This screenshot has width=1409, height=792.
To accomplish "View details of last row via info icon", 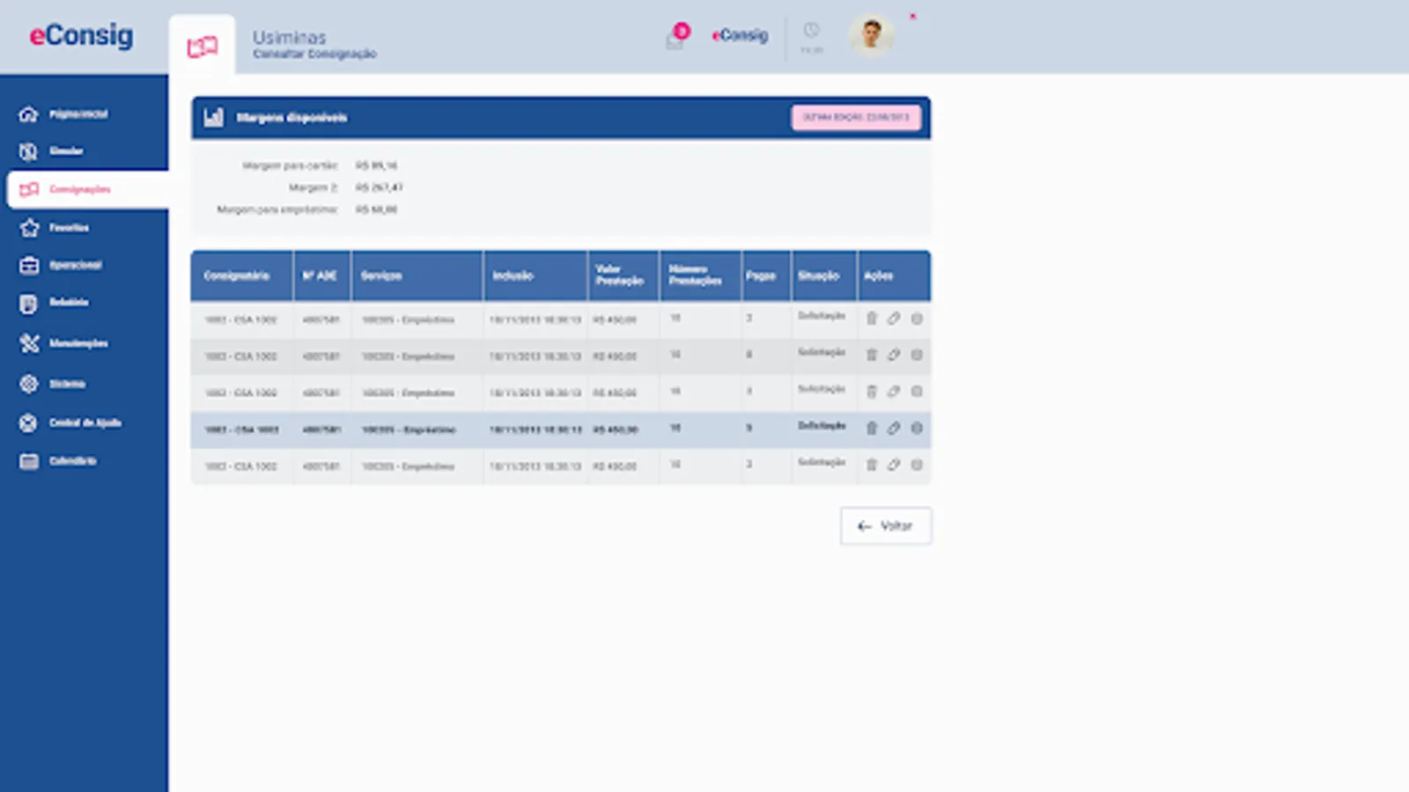I will (916, 466).
